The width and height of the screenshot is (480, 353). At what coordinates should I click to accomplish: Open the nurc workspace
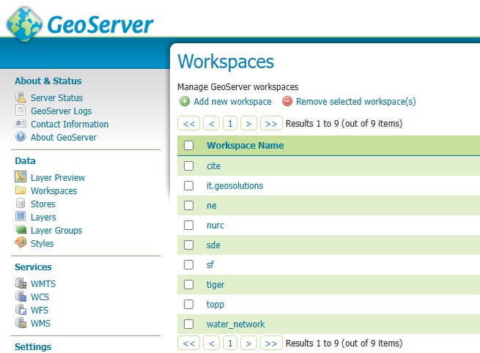pyautogui.click(x=215, y=226)
